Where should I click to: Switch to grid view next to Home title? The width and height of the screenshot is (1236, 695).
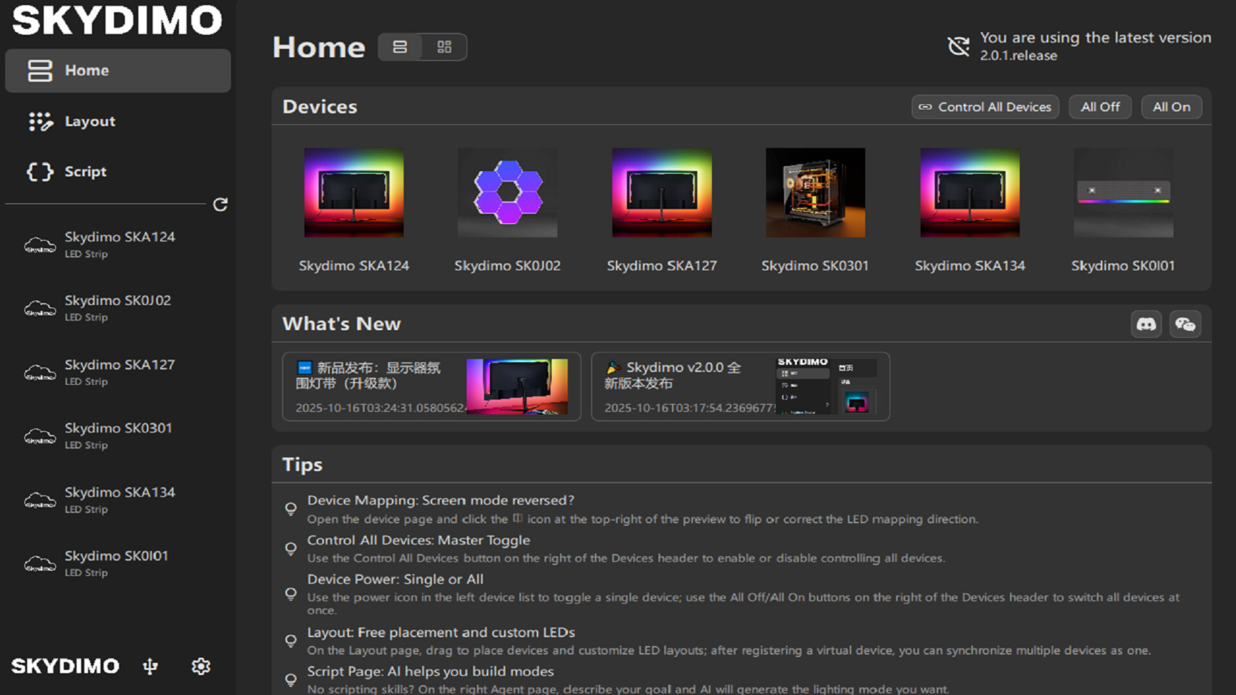[443, 46]
